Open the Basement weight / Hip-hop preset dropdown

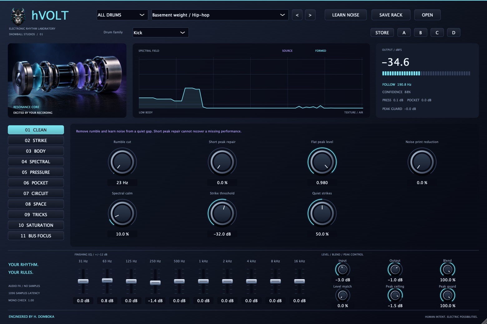point(220,15)
